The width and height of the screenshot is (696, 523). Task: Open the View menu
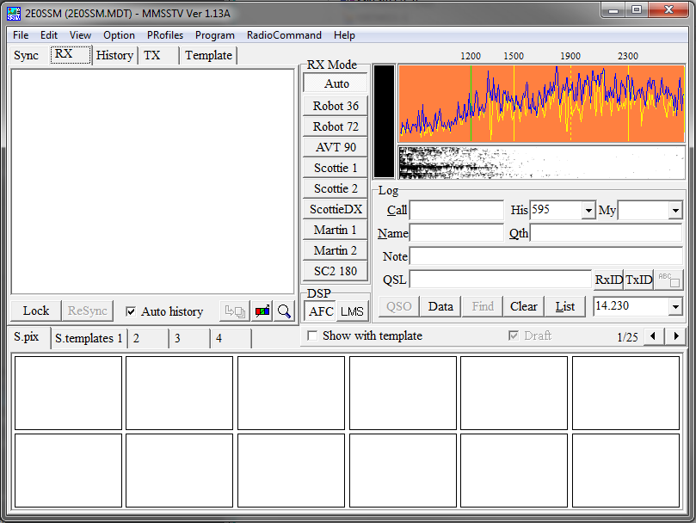80,35
